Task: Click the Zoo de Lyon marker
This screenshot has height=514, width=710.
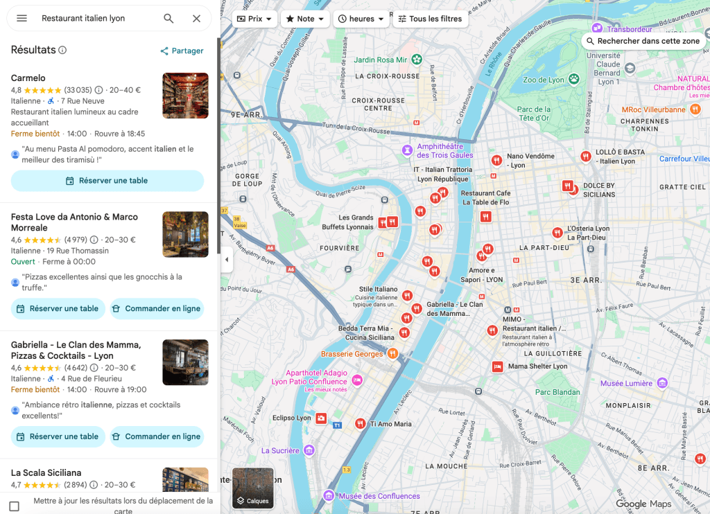Action: [573, 79]
